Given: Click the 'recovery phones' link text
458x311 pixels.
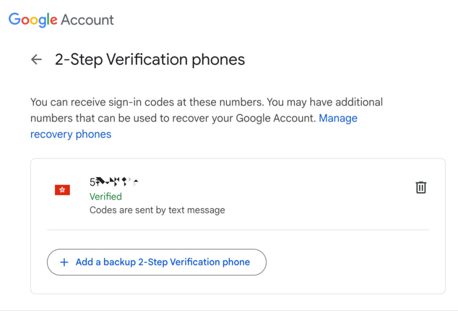Looking at the screenshot, I should click(71, 134).
